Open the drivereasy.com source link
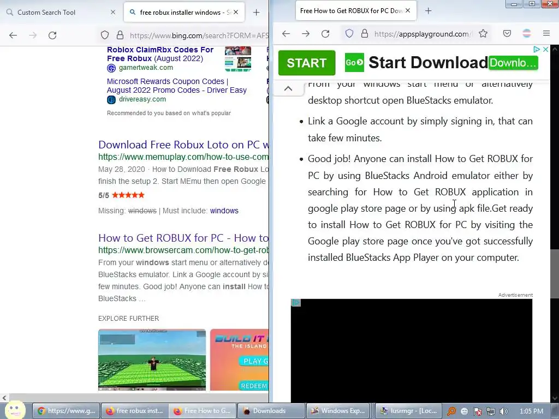This screenshot has width=559, height=419. point(142,99)
